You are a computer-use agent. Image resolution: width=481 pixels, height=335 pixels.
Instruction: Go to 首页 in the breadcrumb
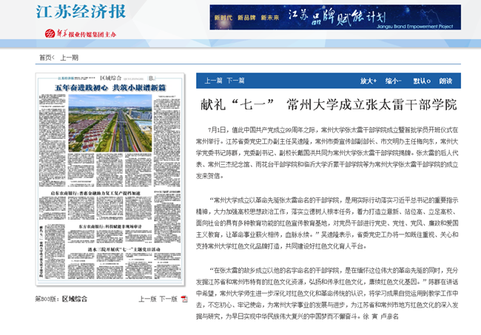(x=45, y=58)
